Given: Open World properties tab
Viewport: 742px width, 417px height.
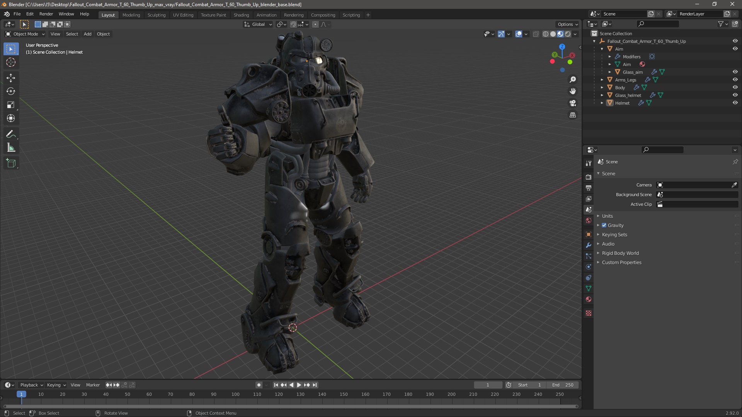Looking at the screenshot, I should tap(589, 220).
